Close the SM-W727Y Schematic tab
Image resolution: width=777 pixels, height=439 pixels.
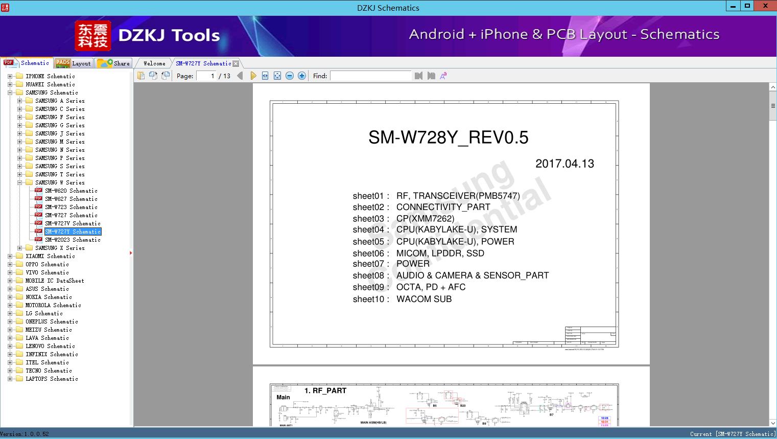click(x=236, y=63)
